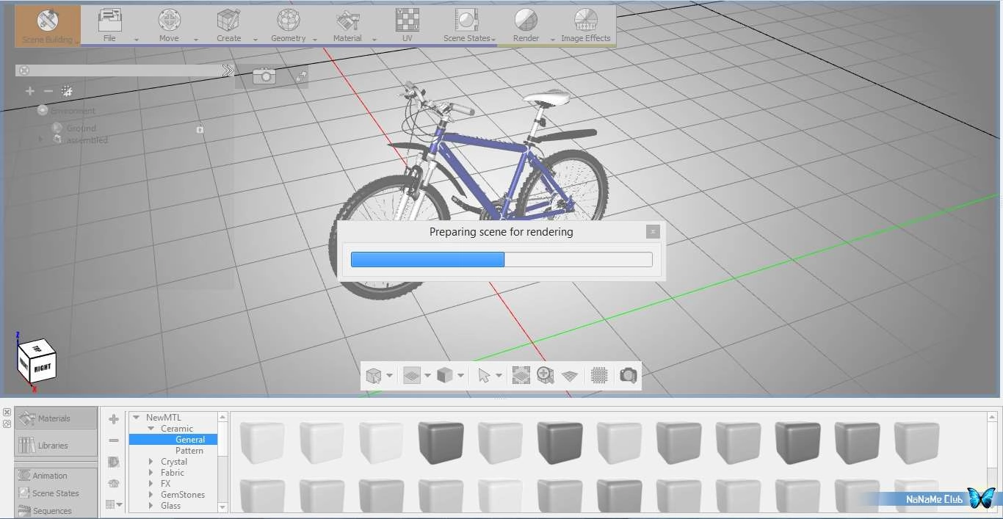The image size is (1003, 519).
Task: Click the viewport view cube selector icon
Action: [374, 376]
